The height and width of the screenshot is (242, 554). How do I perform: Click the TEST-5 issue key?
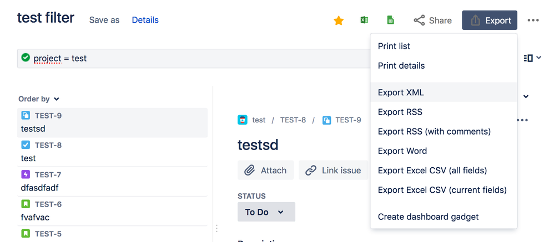point(48,234)
